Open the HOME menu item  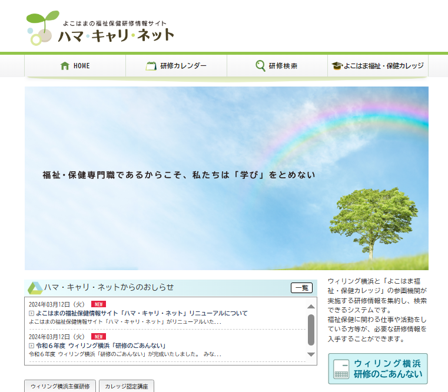[x=75, y=66]
